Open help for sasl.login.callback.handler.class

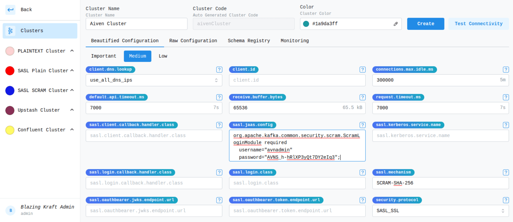(219, 172)
